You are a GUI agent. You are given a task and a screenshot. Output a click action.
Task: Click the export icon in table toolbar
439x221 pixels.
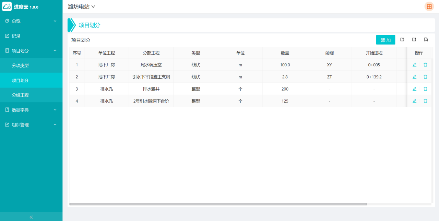click(x=414, y=40)
